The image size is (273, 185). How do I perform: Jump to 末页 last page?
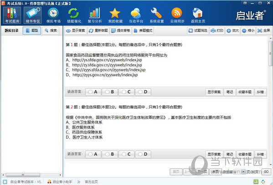216,172
